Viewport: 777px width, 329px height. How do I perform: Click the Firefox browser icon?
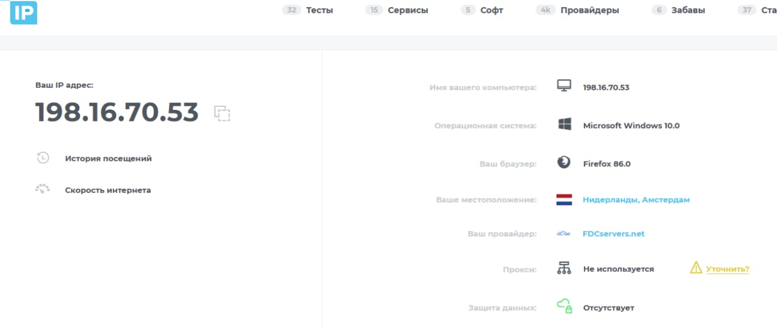tap(564, 163)
